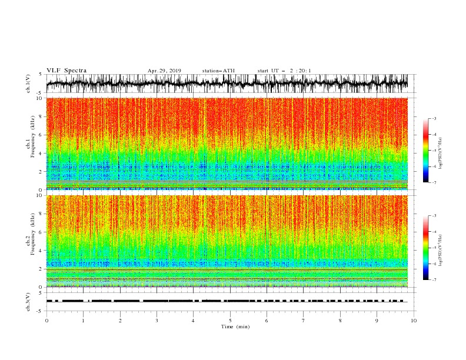This screenshot has height=360, width=466.
Task: Click the "-7" tick on ch.2 colorbar
Action: [x=434, y=280]
